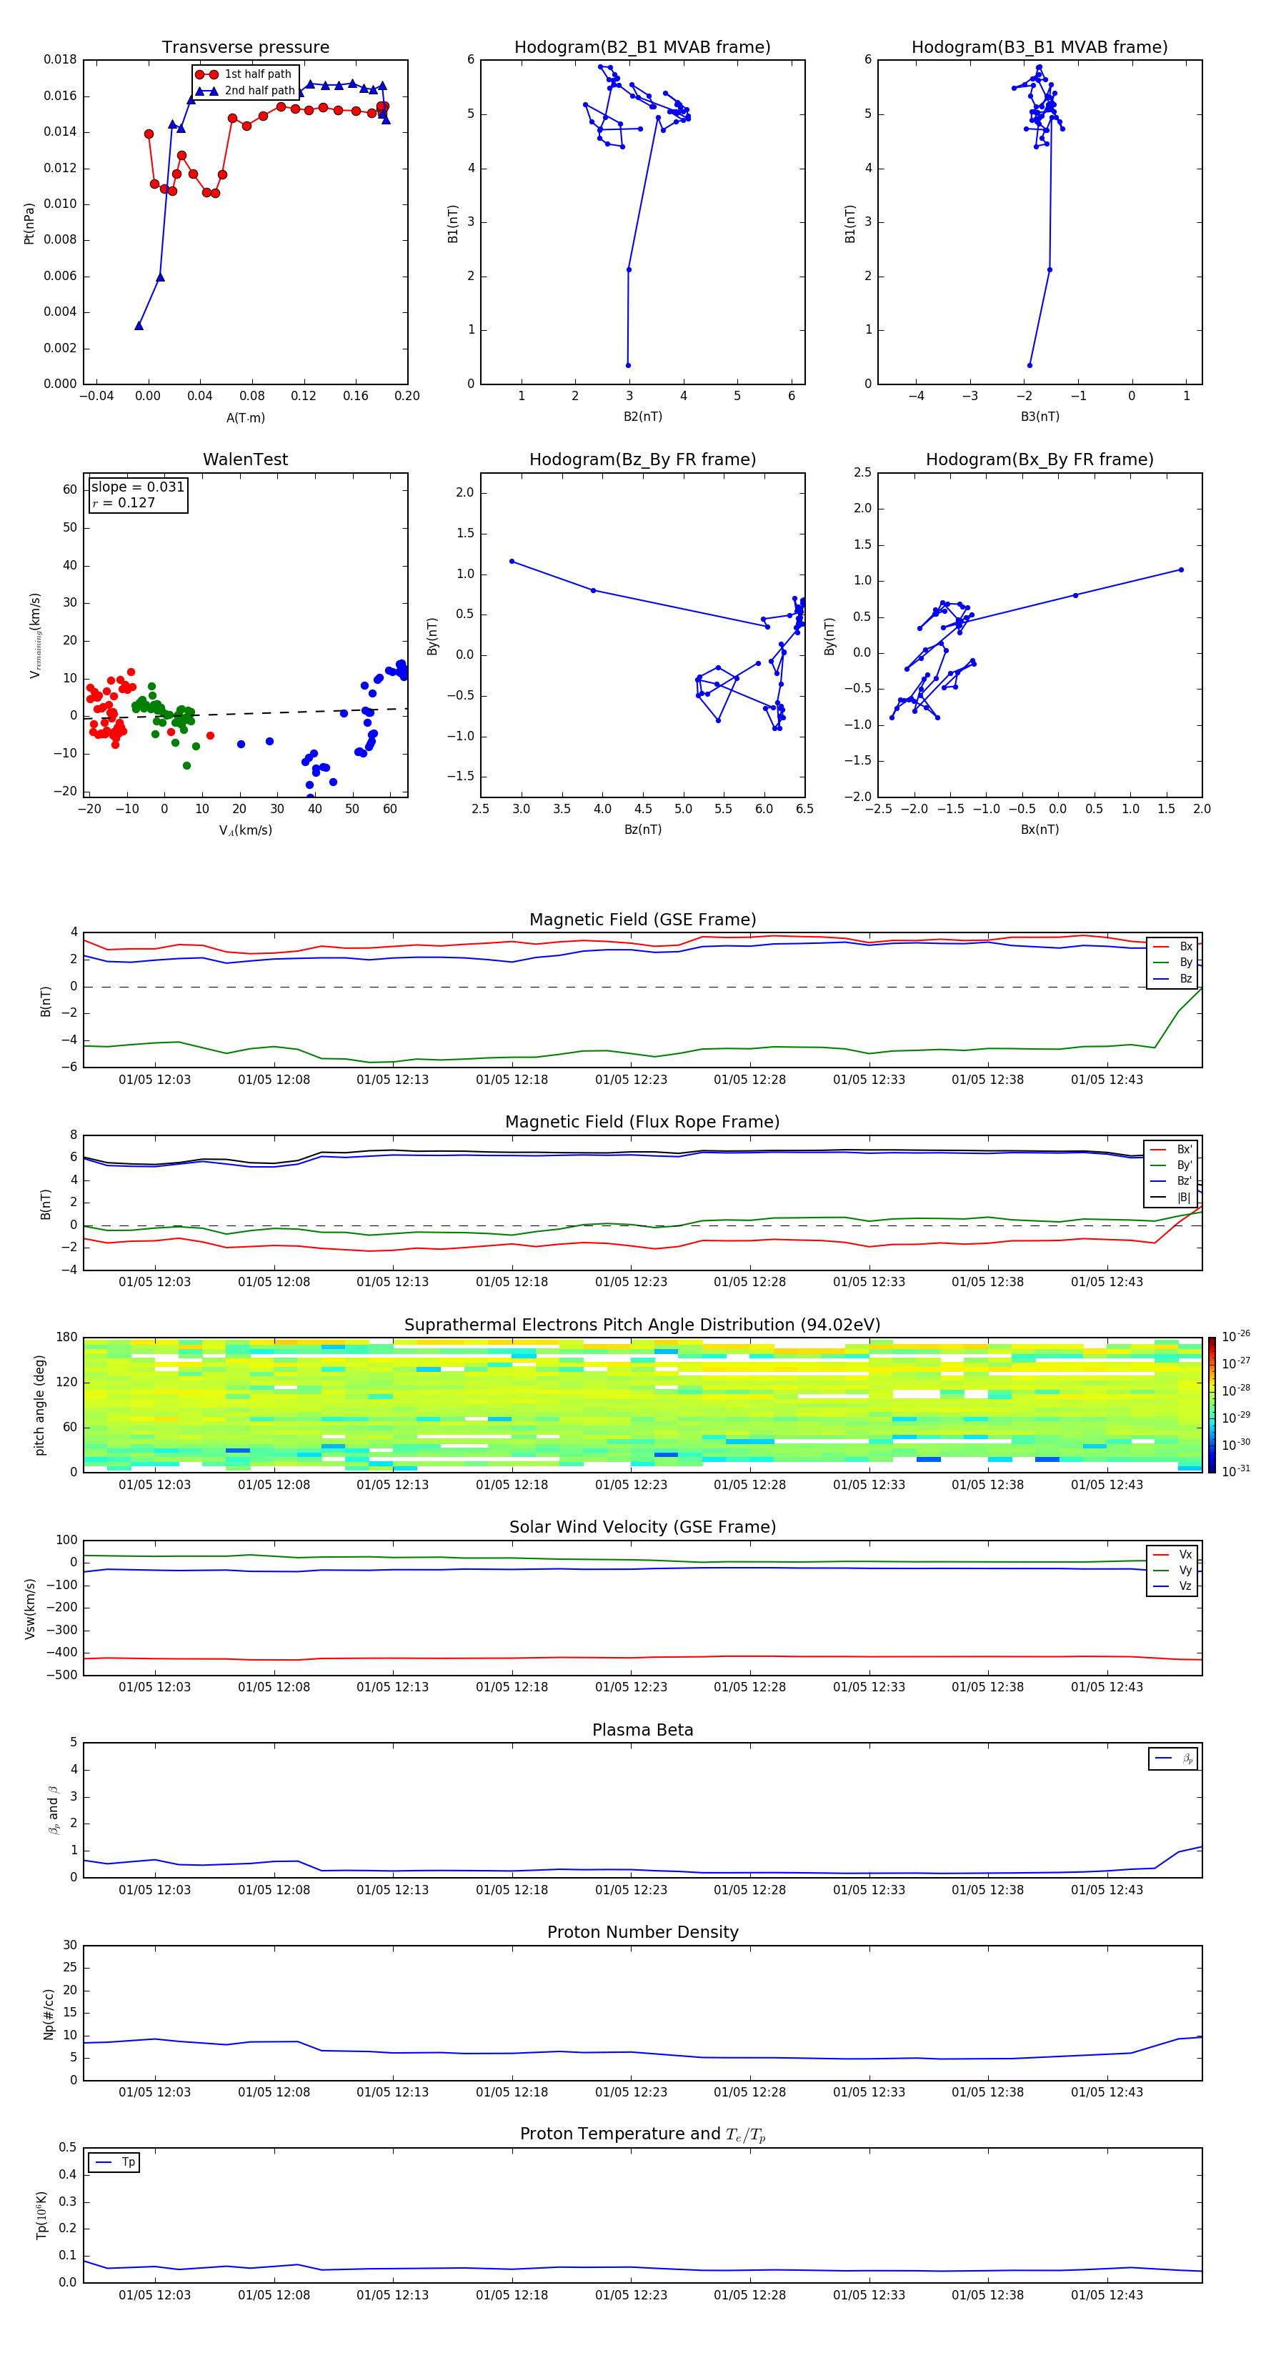Click the "slope = 0.031" annotation
Image resolution: width=1286 pixels, height=2358 pixels.
point(137,487)
